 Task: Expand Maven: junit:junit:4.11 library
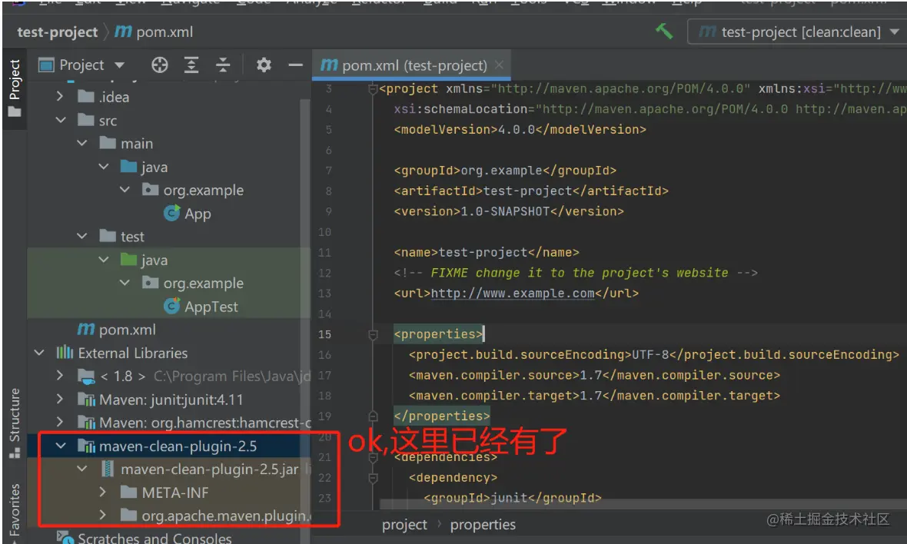60,399
